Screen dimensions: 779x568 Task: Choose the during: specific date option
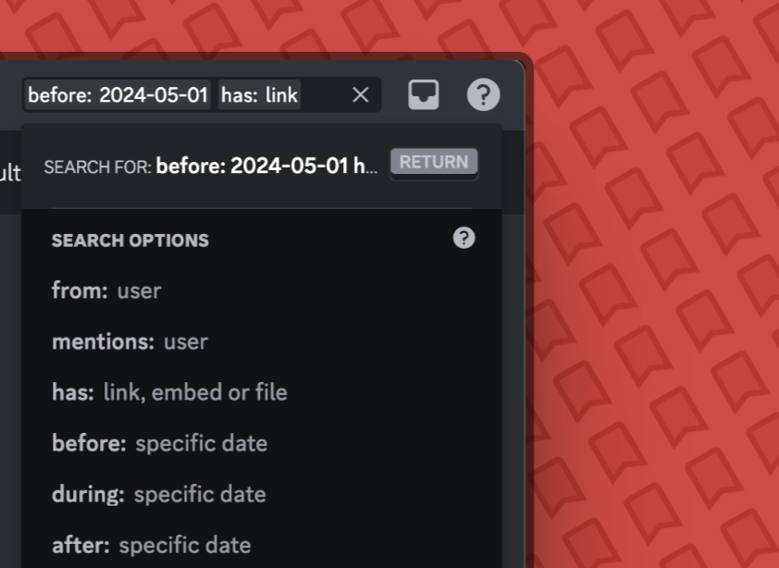(x=158, y=494)
